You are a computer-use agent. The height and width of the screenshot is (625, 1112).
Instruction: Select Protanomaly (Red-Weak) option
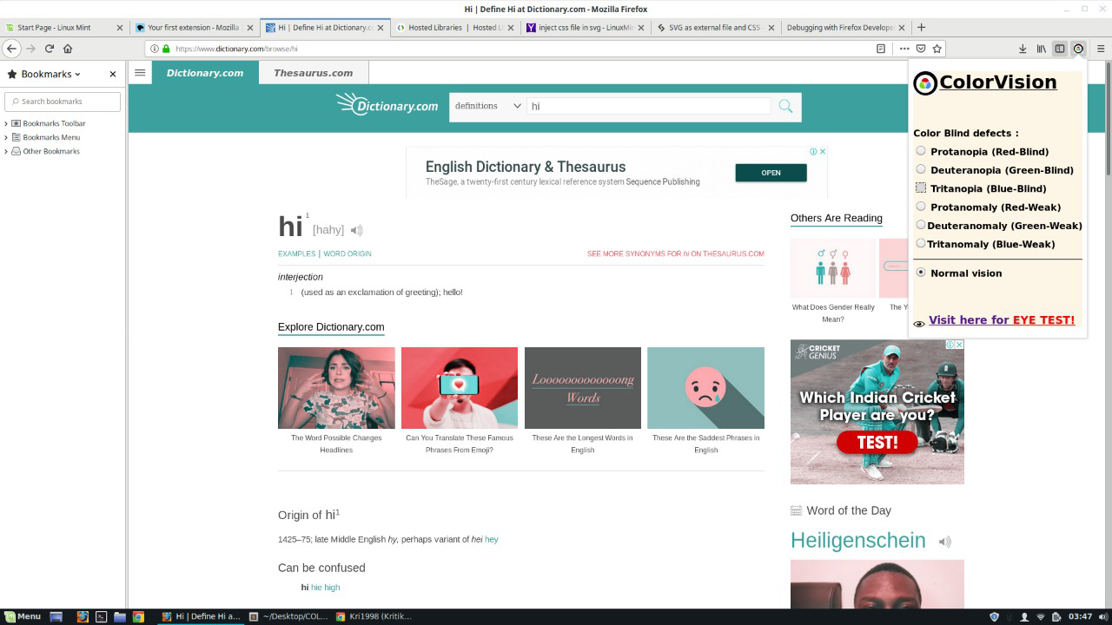[921, 207]
